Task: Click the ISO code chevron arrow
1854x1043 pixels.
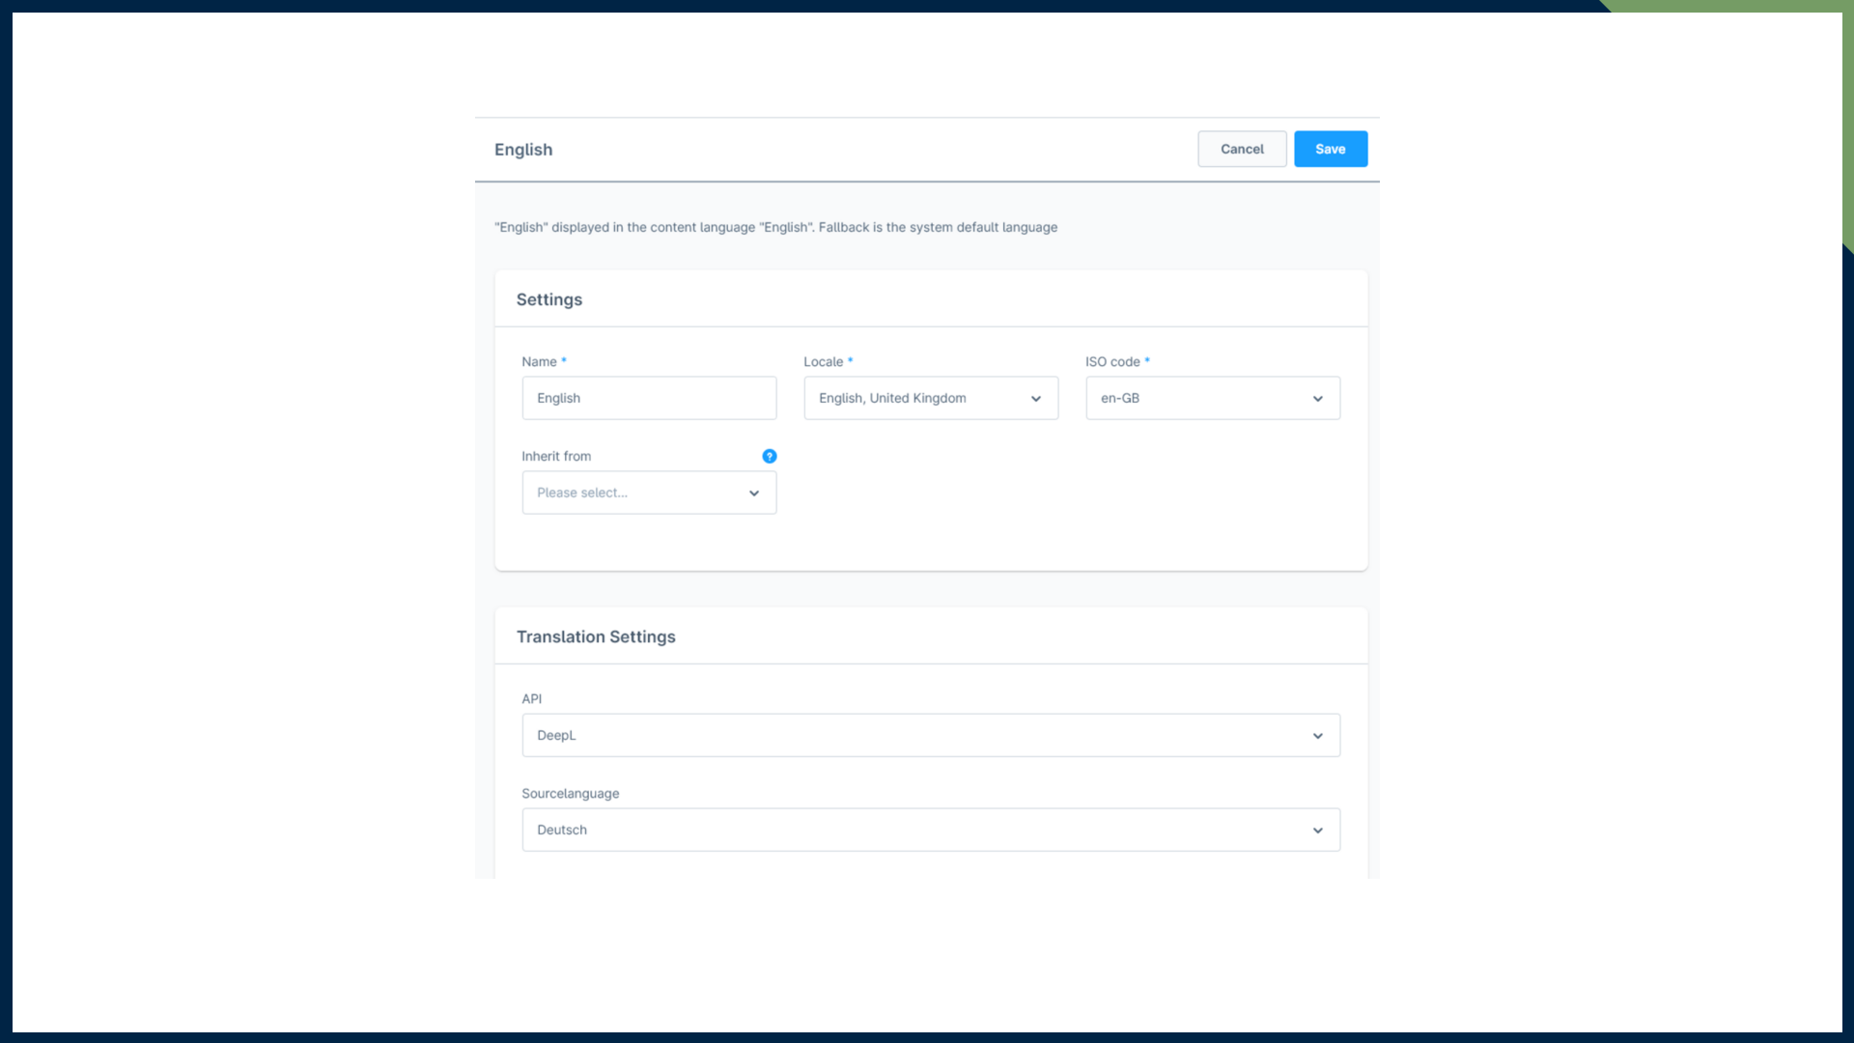Action: tap(1317, 399)
